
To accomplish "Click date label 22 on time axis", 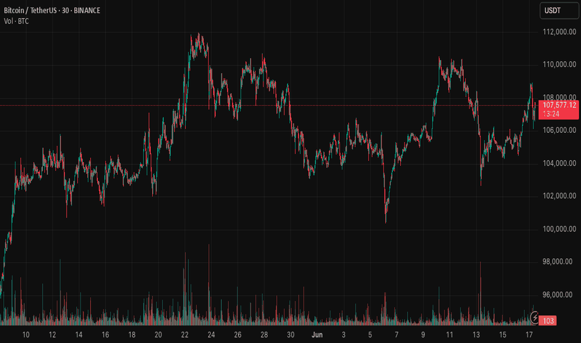I will pyautogui.click(x=185, y=335).
